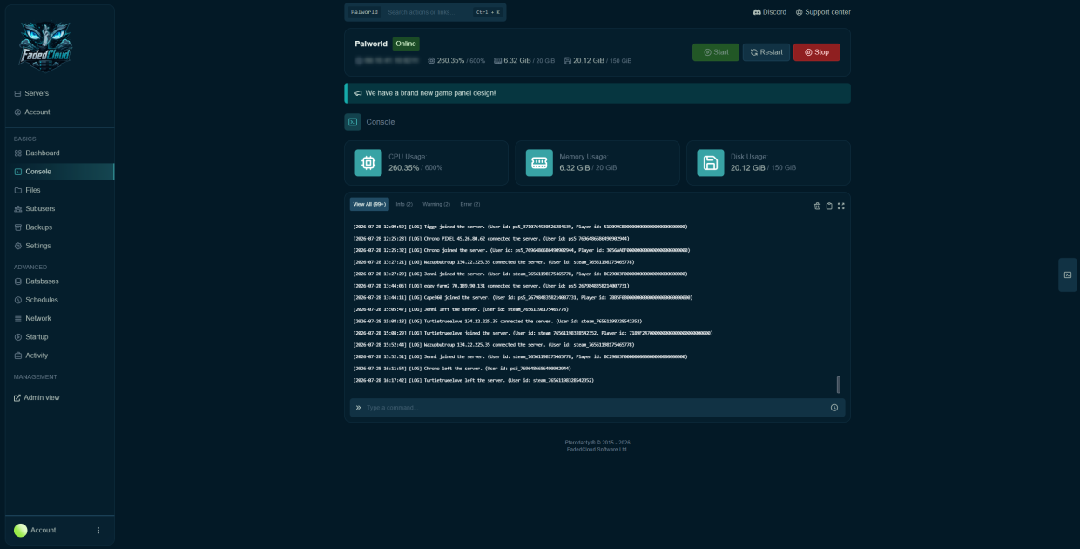Click log line "Tiggz joined the server"

(520, 227)
